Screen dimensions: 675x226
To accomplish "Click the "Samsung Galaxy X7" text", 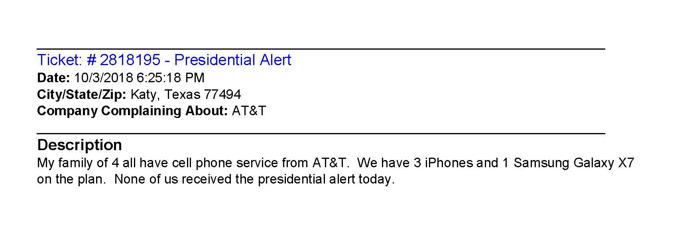I will 573,163.
